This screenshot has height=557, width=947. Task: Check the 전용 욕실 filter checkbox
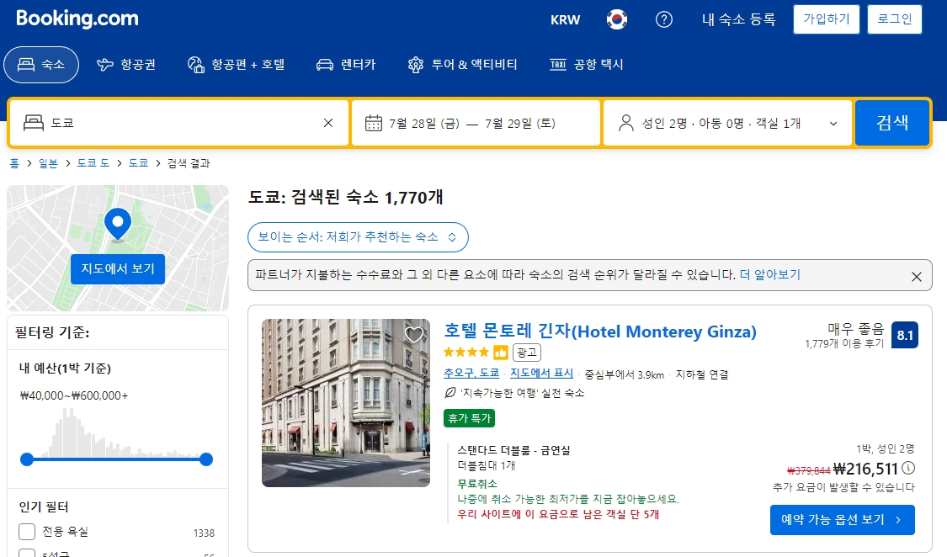click(27, 532)
